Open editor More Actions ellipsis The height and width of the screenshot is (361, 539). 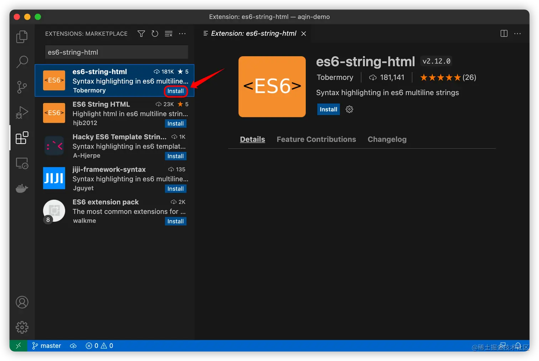tap(518, 34)
